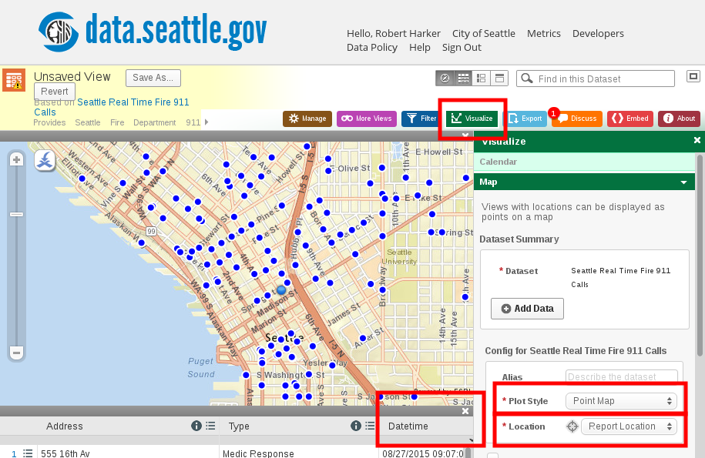Click the Find in this Dataset field

click(x=596, y=79)
